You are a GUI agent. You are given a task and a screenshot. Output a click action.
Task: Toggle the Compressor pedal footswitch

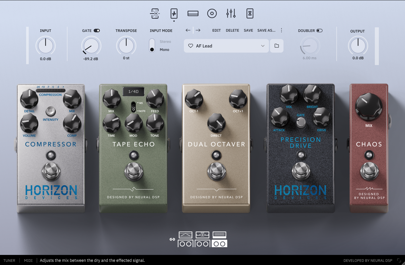coord(51,171)
